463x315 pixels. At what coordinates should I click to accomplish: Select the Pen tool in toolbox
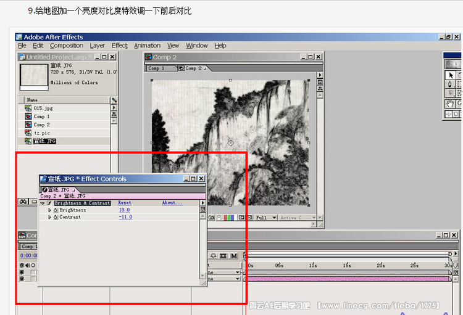point(449,84)
